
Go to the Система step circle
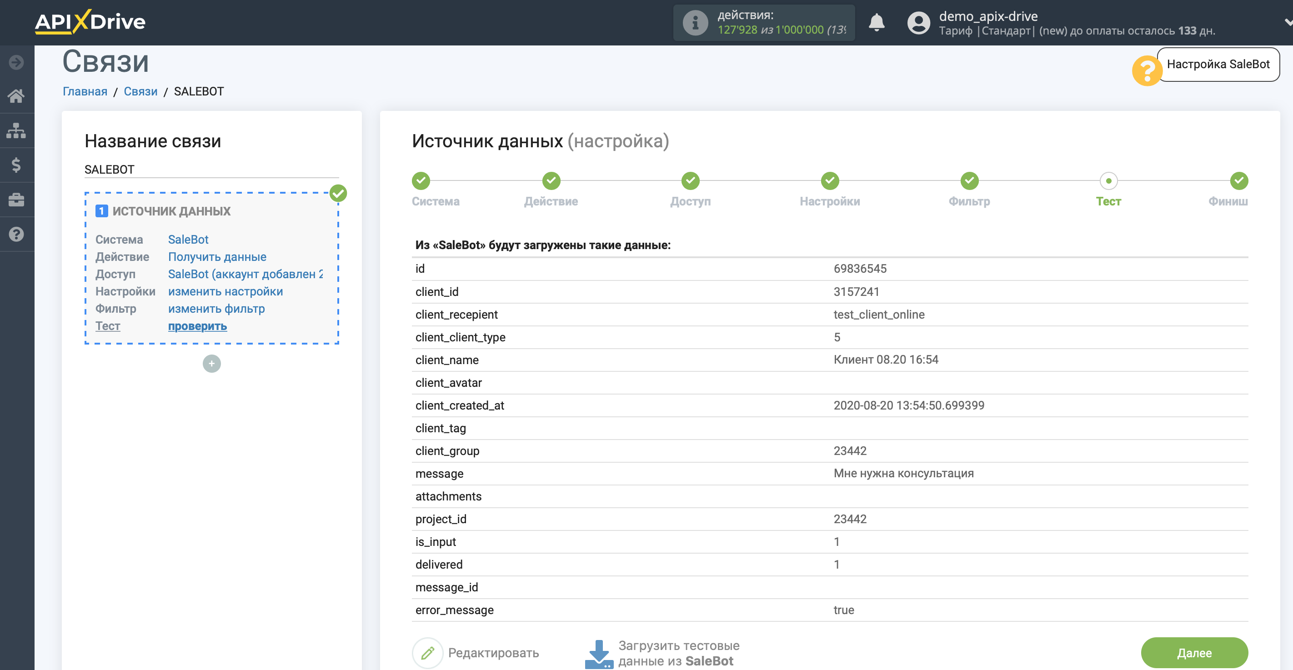421,180
